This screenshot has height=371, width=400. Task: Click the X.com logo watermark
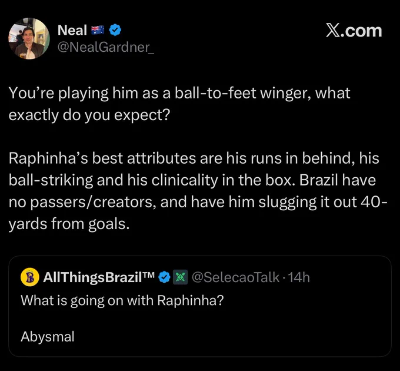tap(354, 31)
